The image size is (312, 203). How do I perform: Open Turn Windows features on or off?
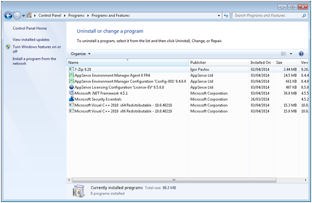click(37, 49)
